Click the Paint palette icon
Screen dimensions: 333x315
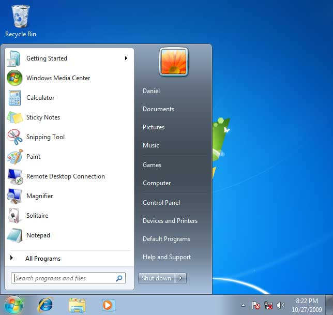14,157
